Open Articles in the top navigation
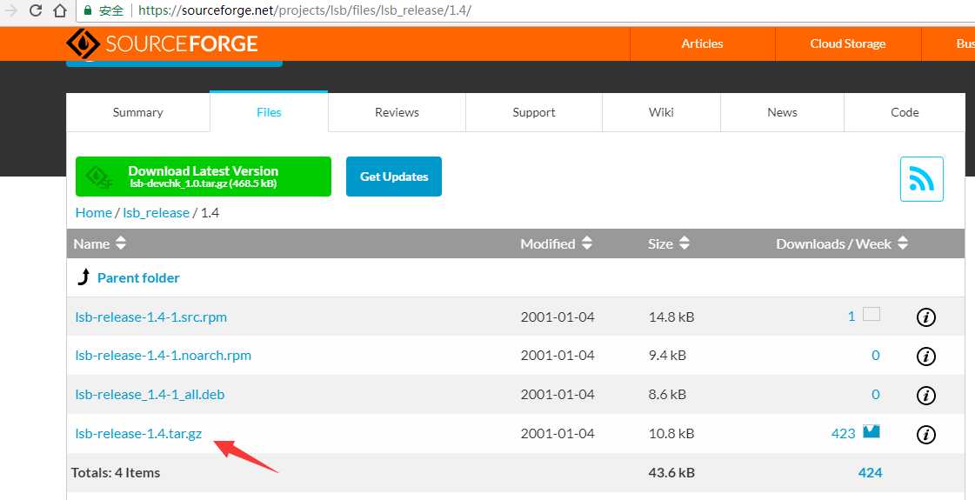975x500 pixels. tap(702, 43)
